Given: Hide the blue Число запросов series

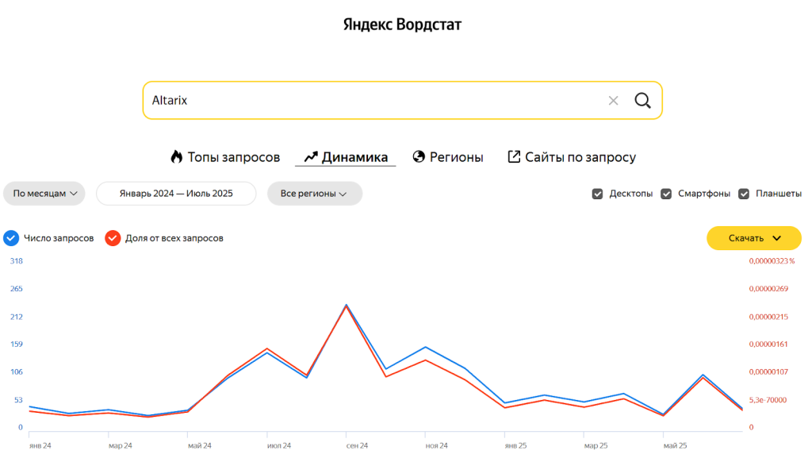Looking at the screenshot, I should (x=11, y=238).
